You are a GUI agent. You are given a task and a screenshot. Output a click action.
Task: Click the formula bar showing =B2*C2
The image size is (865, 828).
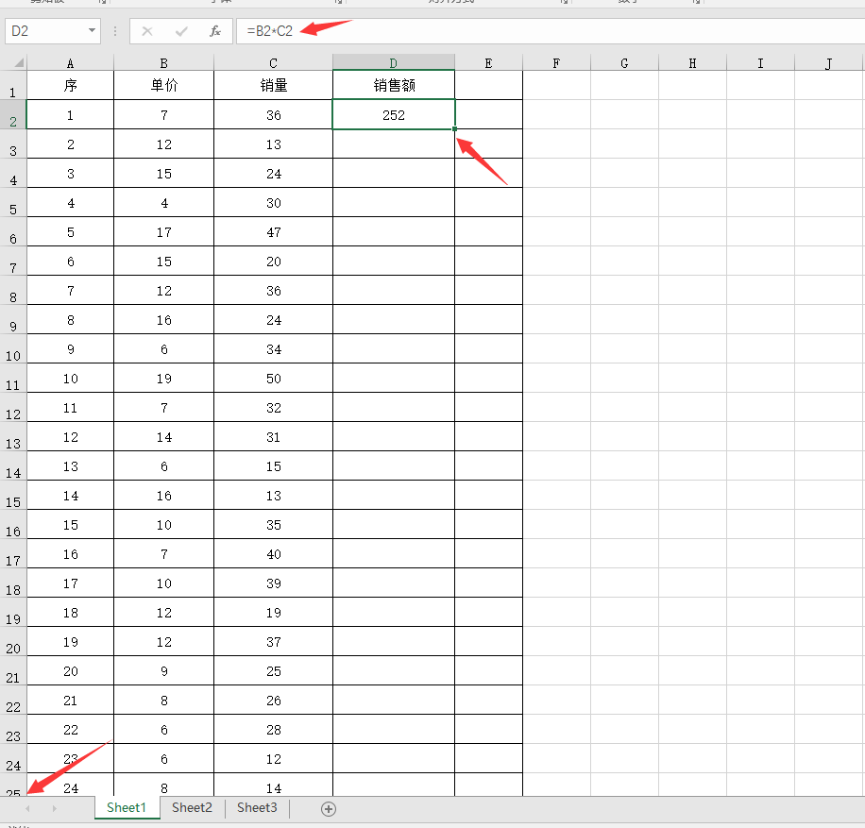pos(551,31)
